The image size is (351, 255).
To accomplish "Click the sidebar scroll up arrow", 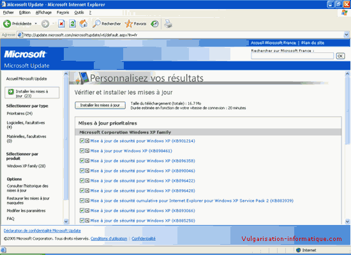I will tap(66, 73).
